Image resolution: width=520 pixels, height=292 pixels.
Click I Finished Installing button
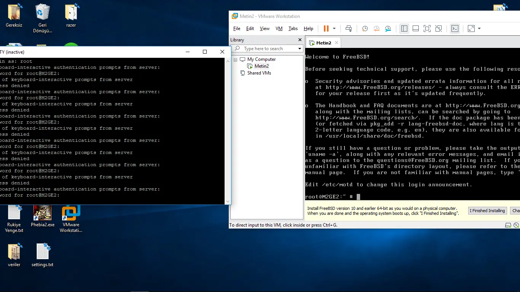(x=487, y=211)
